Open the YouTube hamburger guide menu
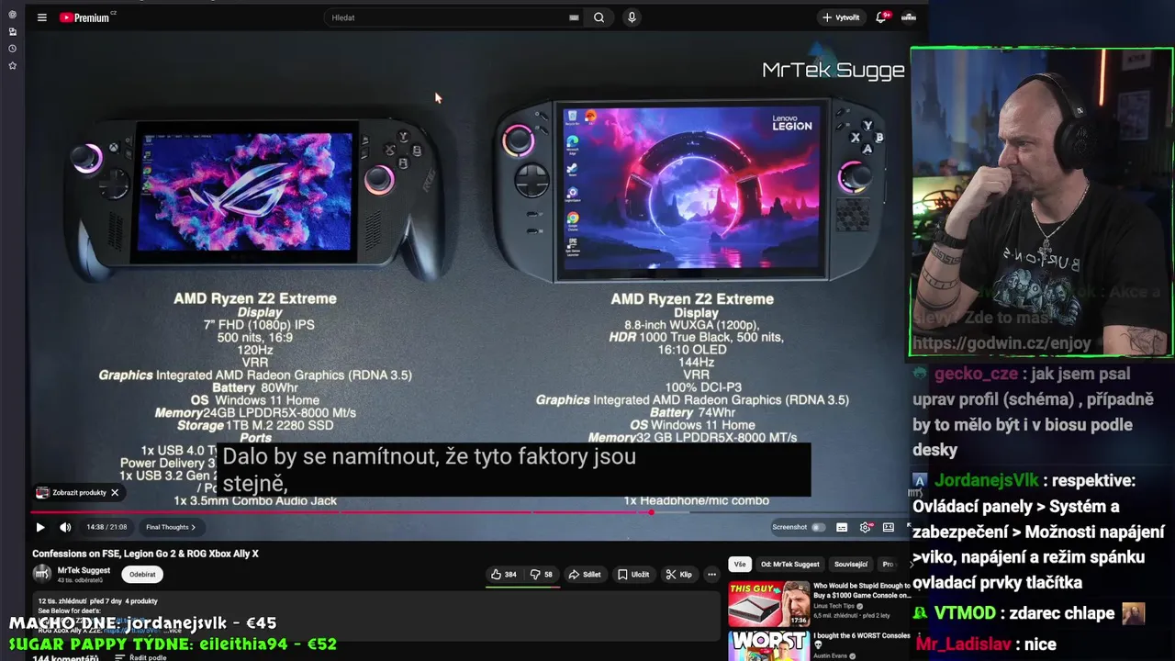The width and height of the screenshot is (1175, 661). [41, 17]
